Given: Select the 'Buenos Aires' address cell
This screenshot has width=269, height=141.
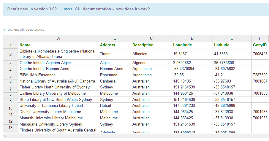Looking at the screenshot, I should (115, 69).
